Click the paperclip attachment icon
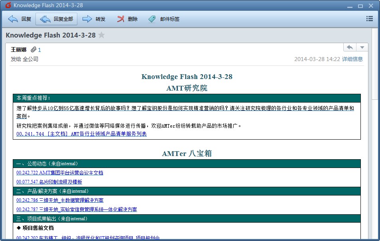 pos(33,49)
